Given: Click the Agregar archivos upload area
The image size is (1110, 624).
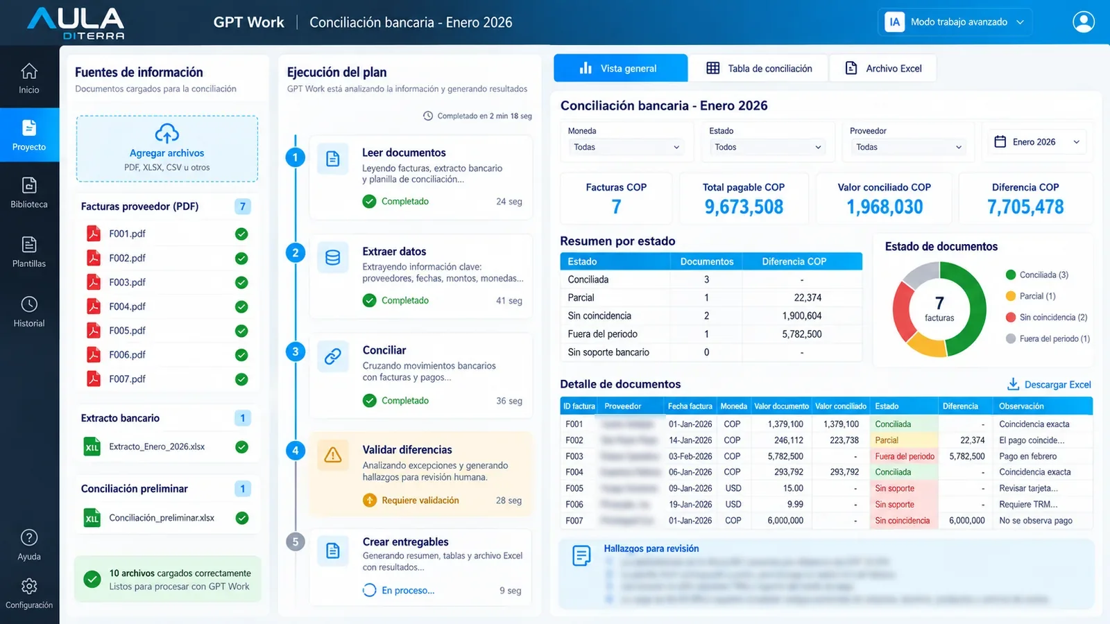Looking at the screenshot, I should tap(167, 149).
